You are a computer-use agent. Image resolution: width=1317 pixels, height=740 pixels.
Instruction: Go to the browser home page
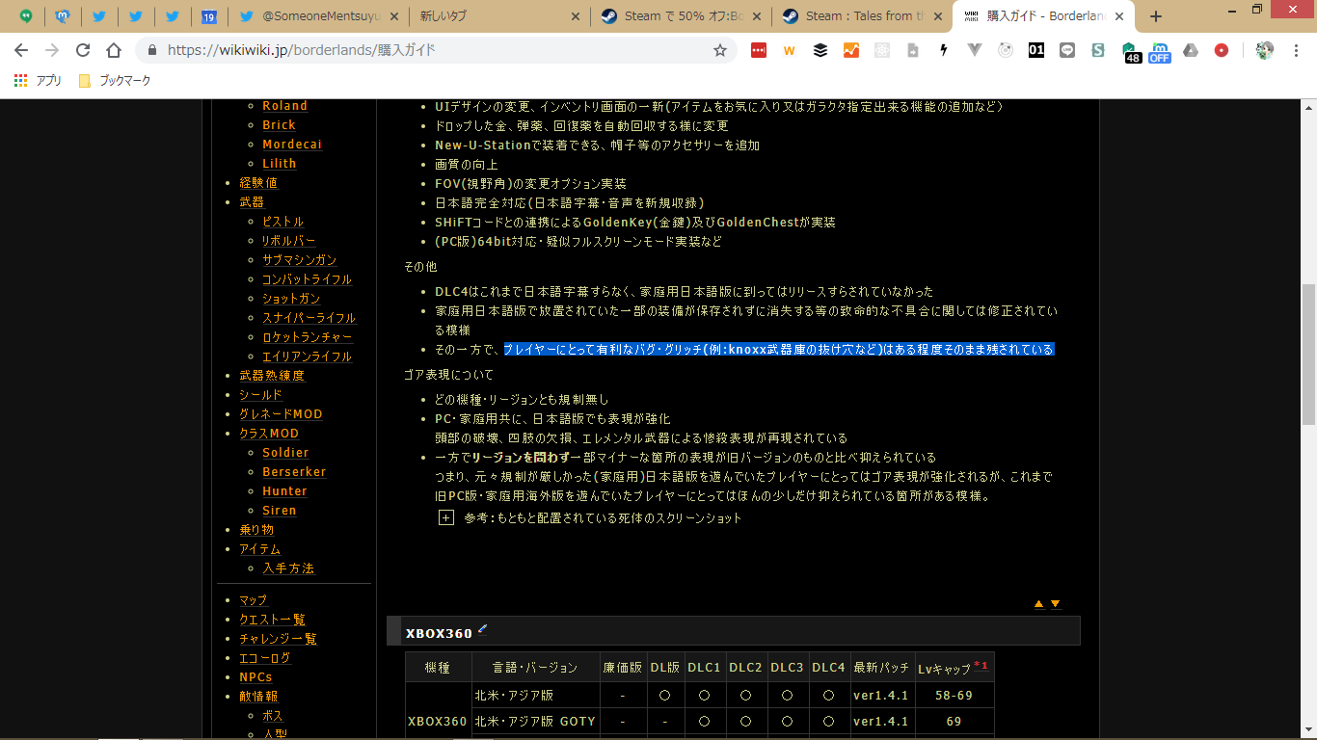click(114, 51)
